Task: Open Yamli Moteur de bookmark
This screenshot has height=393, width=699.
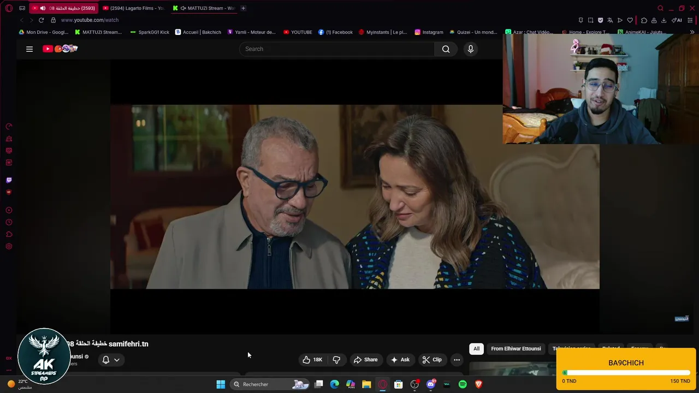Action: coord(251,32)
